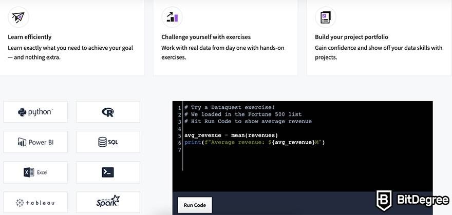
Task: Open the Power BI tile
Action: 35,142
